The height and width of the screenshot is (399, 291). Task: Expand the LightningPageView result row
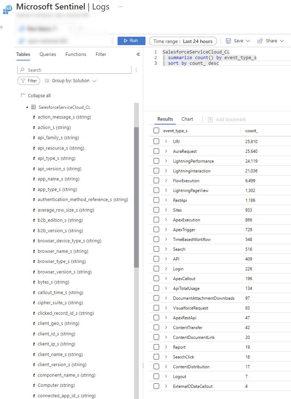[x=166, y=190]
